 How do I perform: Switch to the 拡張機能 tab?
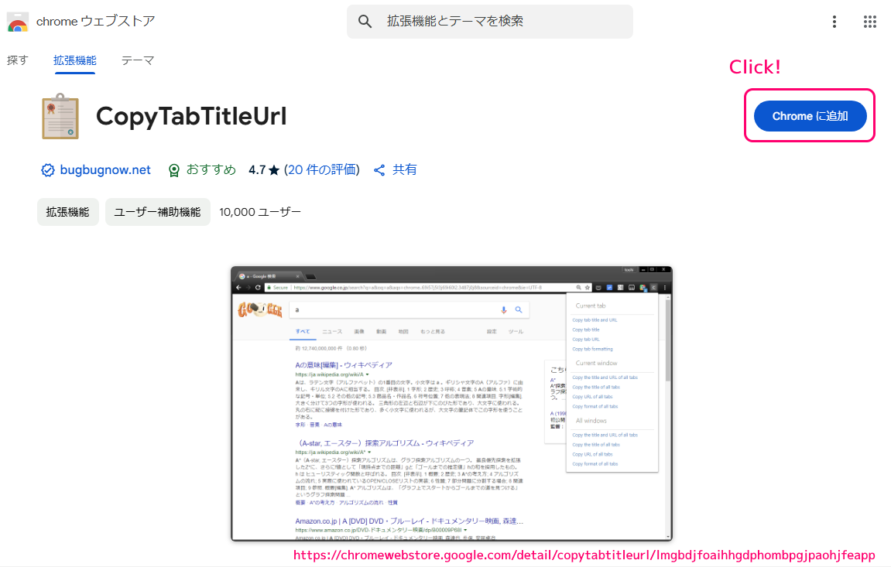74,60
